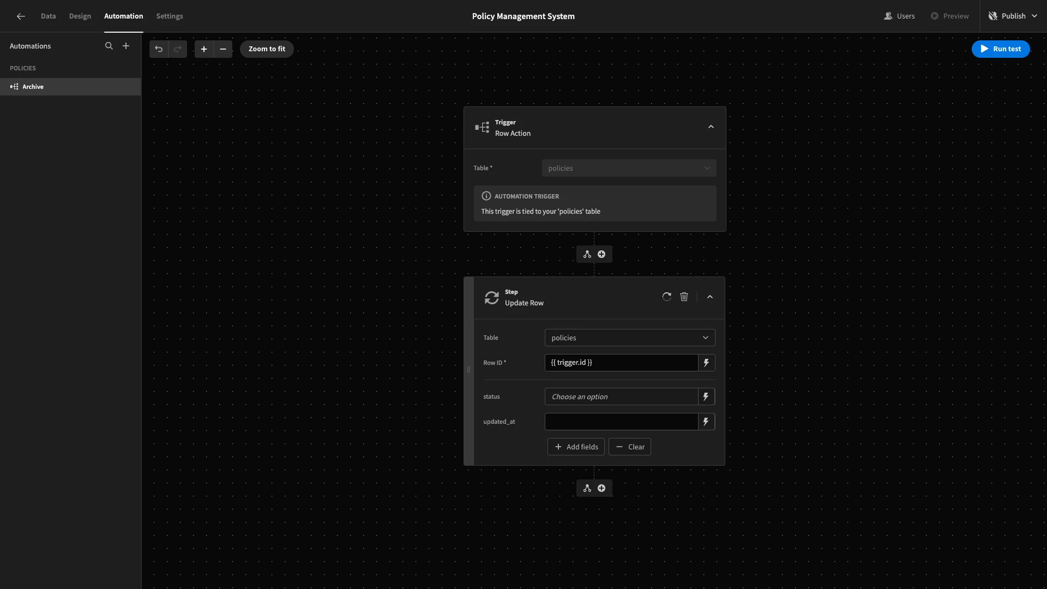Zoom in with the plus button
This screenshot has width=1047, height=589.
click(x=204, y=49)
